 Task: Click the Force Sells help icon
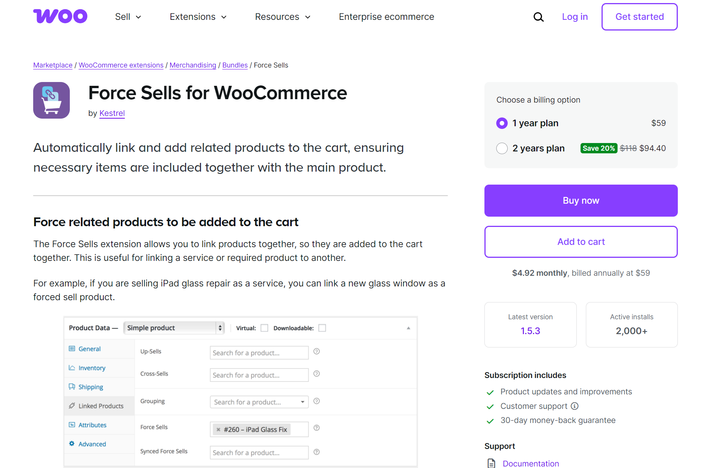pos(317,428)
